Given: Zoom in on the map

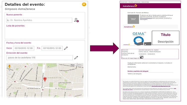Looking at the screenshot, I should point(9,71).
